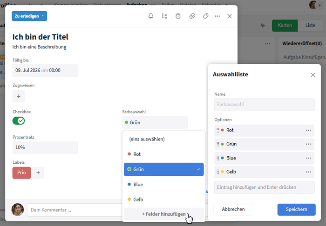The height and width of the screenshot is (226, 326).
Task: Switch to Liste view
Action: (x=310, y=25)
